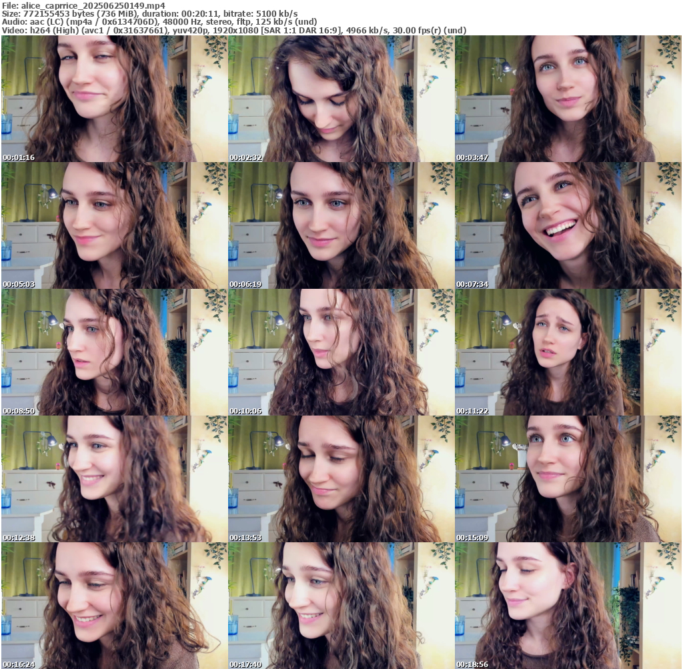Select the thumbnail stamped 00:17:40
The image size is (683, 669).
[341, 606]
